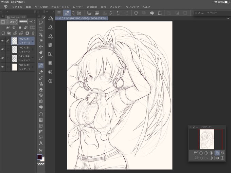
Task: Tick the checkbox beside レイヤー 1
Action: (8, 67)
